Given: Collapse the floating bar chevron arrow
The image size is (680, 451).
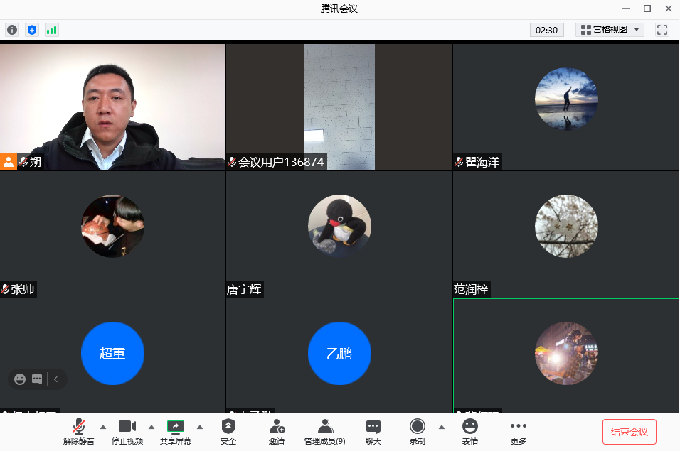Looking at the screenshot, I should coord(56,379).
